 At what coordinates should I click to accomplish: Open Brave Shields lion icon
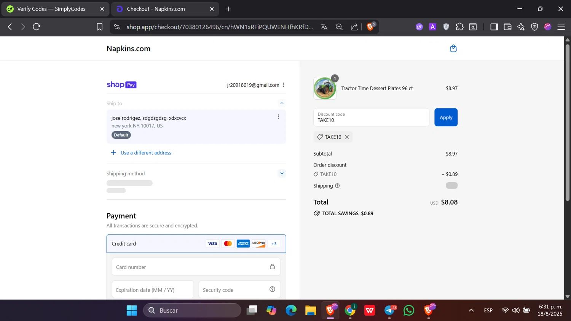370,26
